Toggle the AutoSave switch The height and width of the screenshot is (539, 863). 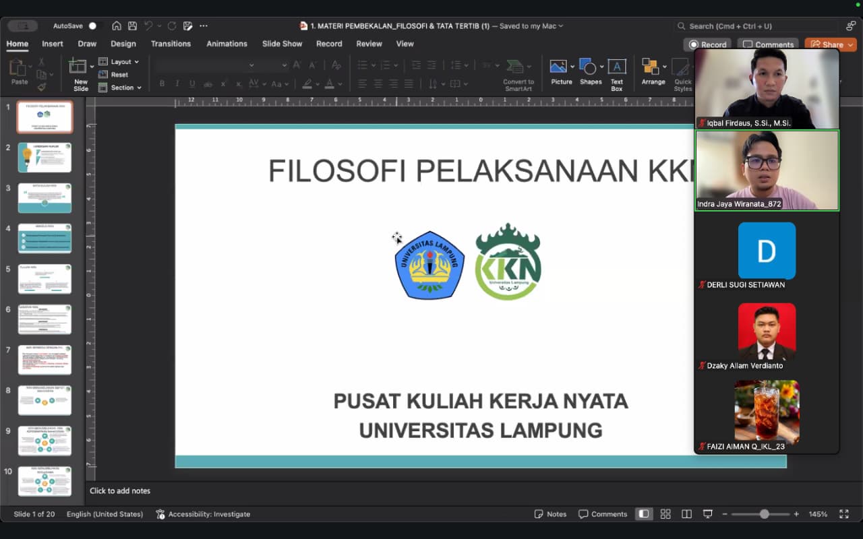pos(92,26)
